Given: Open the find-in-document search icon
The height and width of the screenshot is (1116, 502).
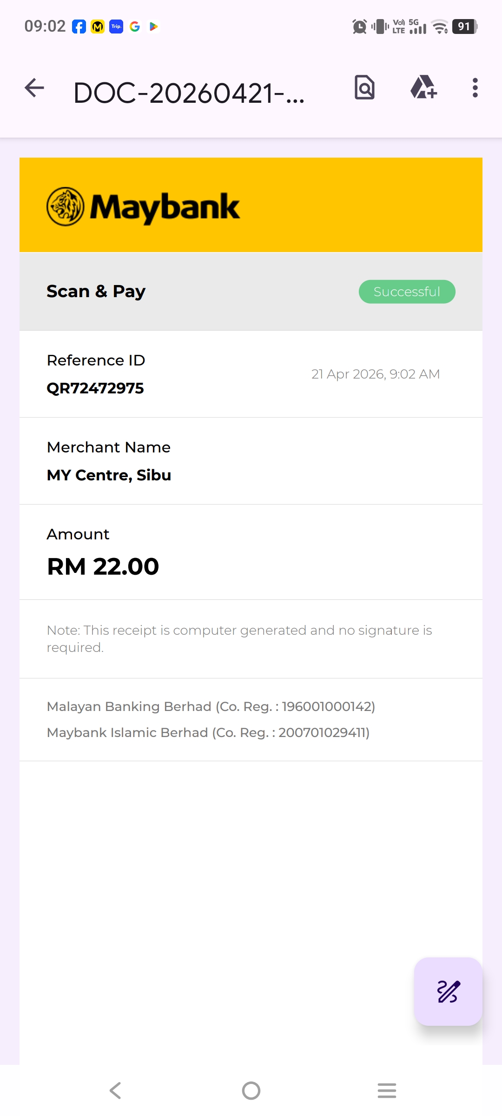Looking at the screenshot, I should tap(364, 87).
